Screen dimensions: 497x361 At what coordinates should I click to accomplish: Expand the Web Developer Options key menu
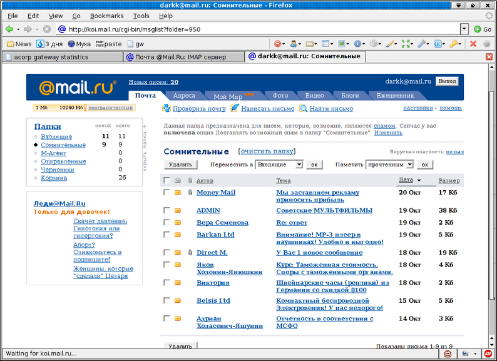click(x=454, y=44)
